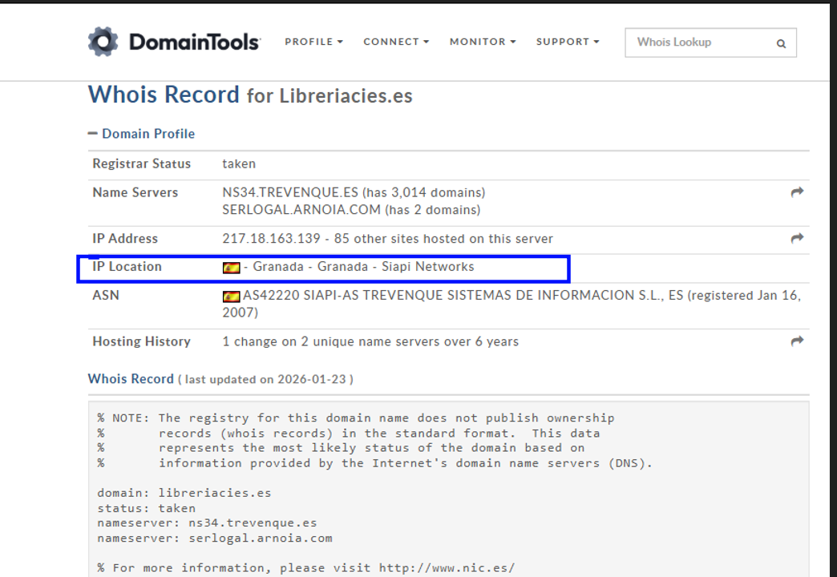Click 'domain: libreriacies.es' raw record line
837x577 pixels.
[x=184, y=493]
